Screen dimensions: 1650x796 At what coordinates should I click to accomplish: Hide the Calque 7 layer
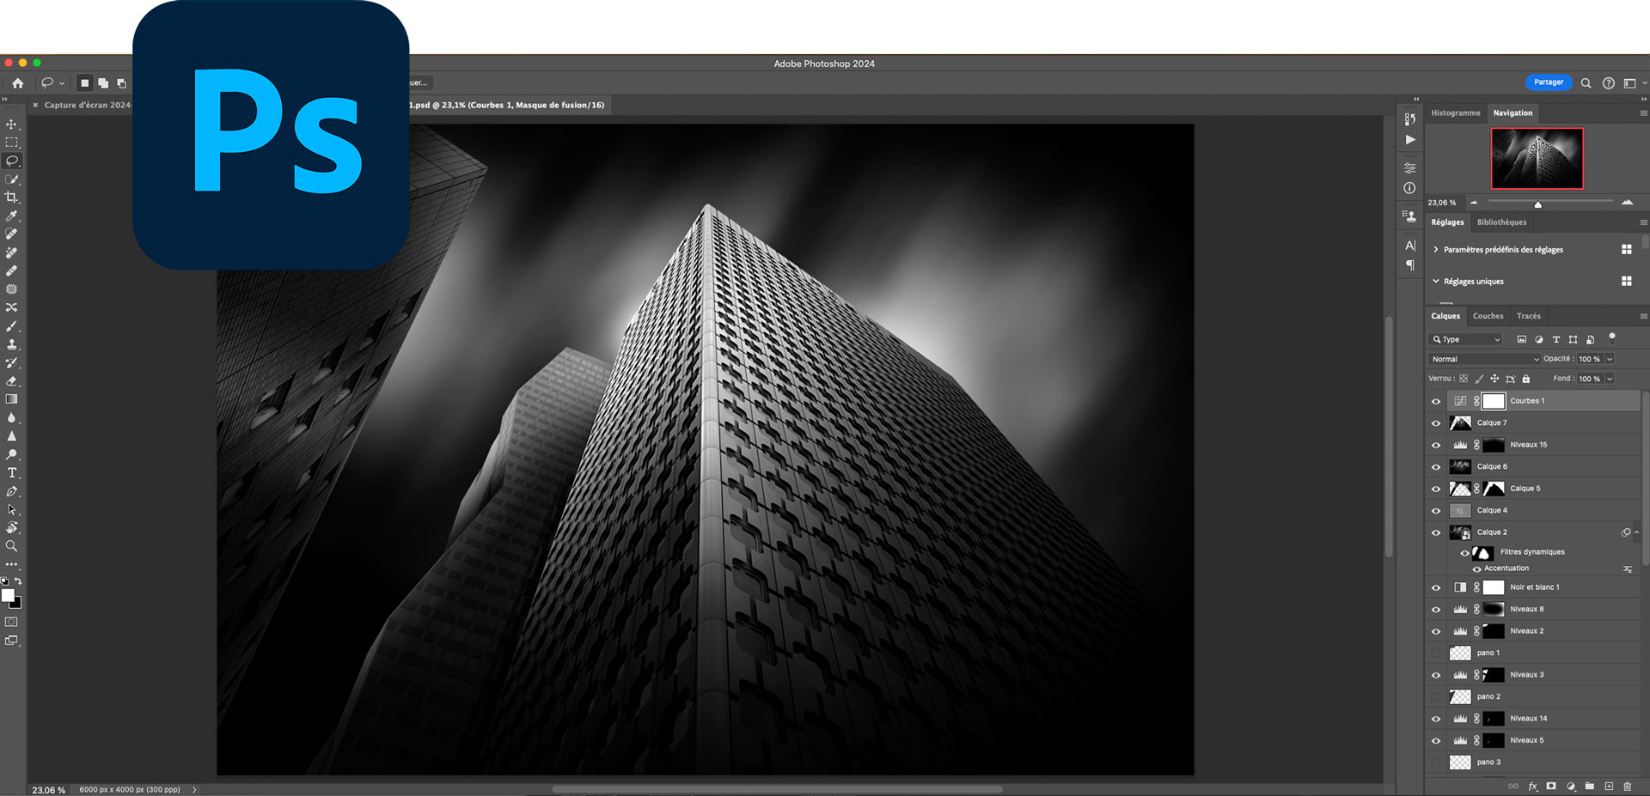(x=1436, y=423)
